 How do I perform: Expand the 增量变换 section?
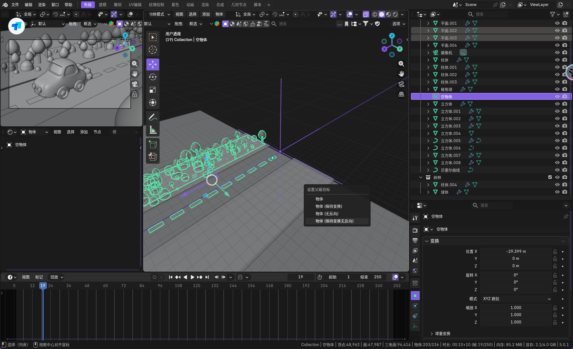pyautogui.click(x=442, y=334)
